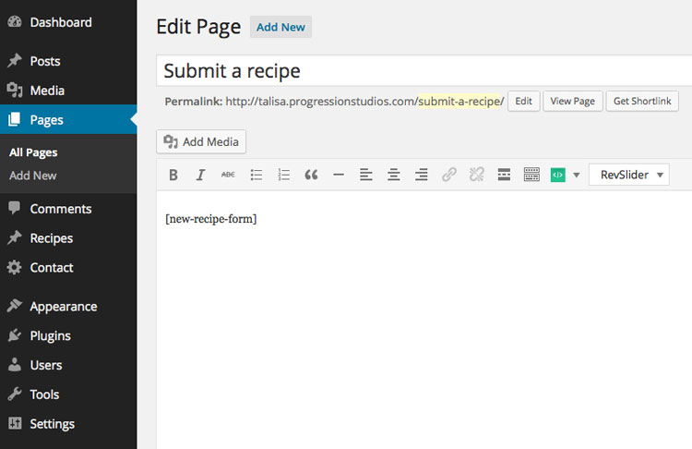Click the Submit a recipe title field

[x=424, y=71]
